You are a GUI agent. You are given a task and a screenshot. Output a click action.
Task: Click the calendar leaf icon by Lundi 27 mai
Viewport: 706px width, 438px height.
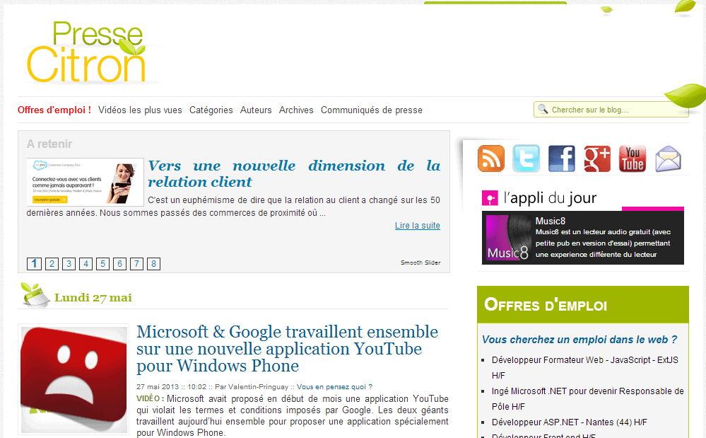(x=35, y=295)
